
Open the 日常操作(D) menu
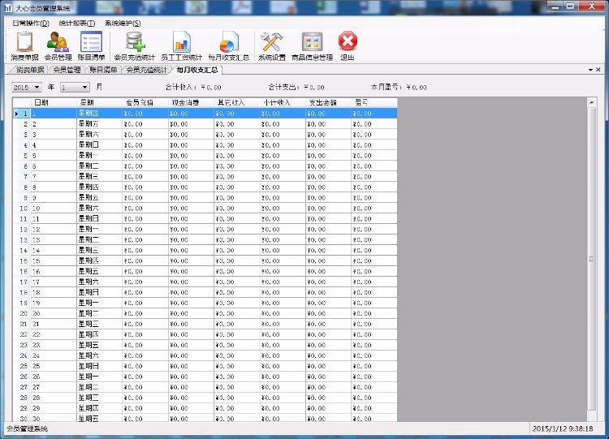pos(31,23)
